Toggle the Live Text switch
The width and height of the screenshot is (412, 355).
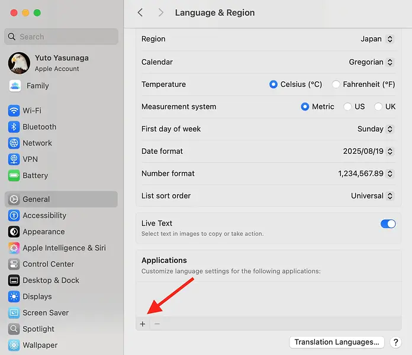(388, 224)
